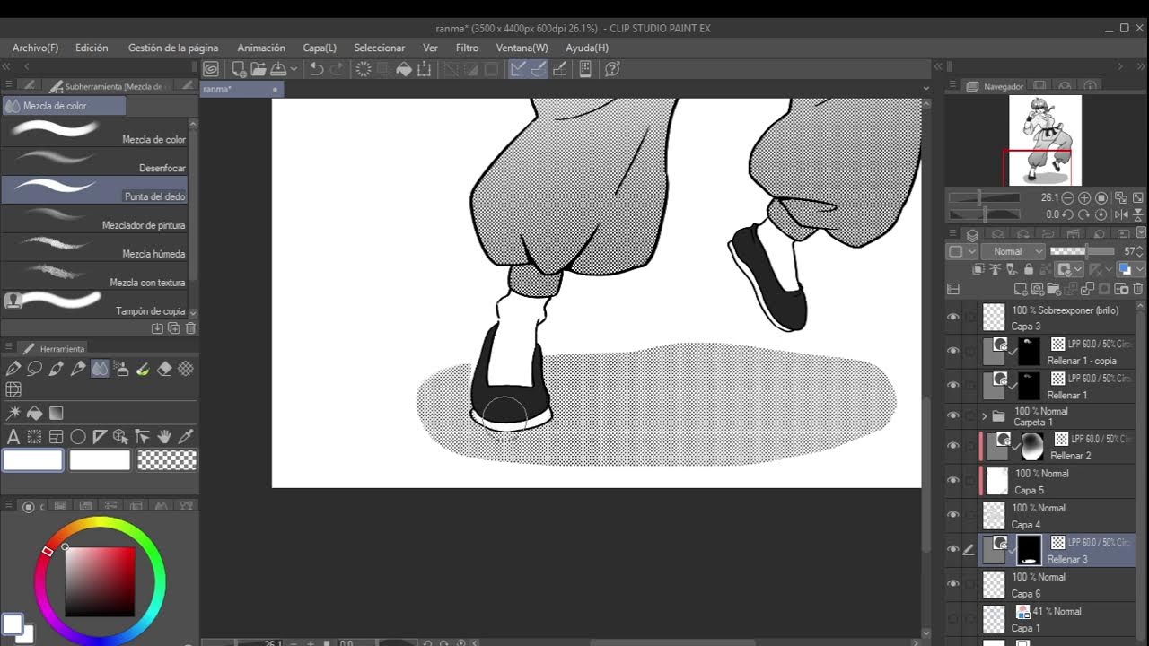Screen dimensions: 1149x646
Task: Select the Eraser tool
Action: [x=164, y=369]
